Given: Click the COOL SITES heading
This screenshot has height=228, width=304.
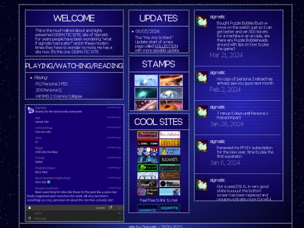Looking at the screenshot, I should click(x=158, y=122).
